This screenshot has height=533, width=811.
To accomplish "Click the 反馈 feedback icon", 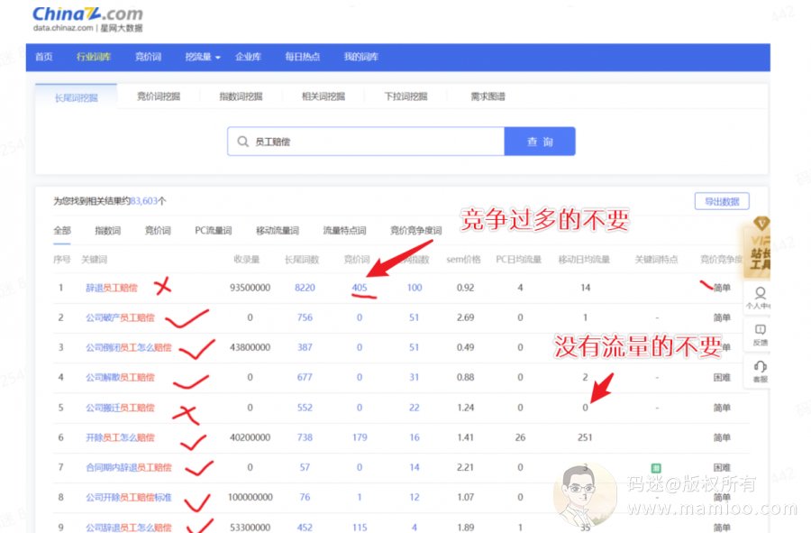I will (x=760, y=334).
